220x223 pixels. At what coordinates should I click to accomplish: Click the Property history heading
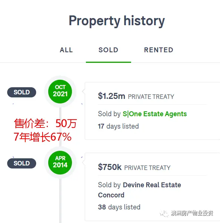(117, 21)
